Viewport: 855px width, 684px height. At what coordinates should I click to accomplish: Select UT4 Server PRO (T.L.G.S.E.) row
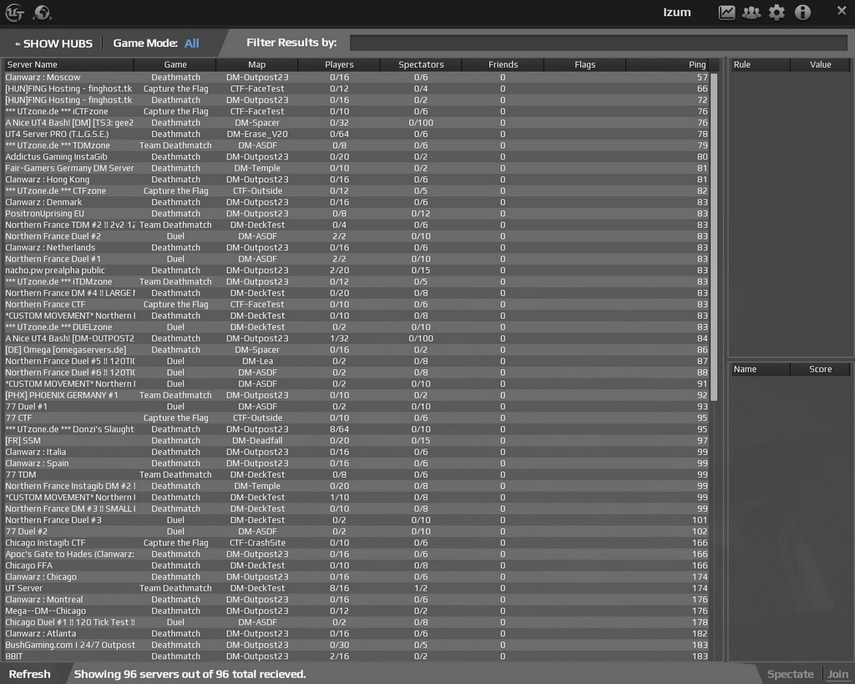click(357, 134)
